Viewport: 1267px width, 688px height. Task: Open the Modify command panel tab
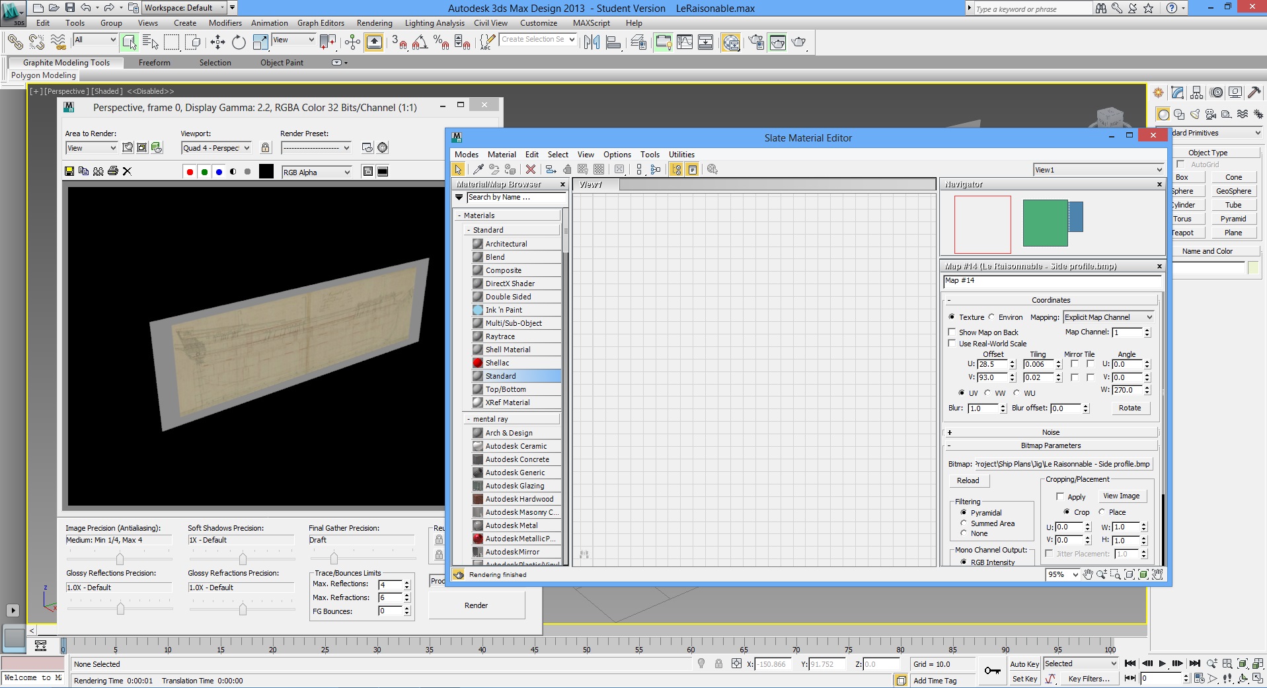tap(1177, 93)
